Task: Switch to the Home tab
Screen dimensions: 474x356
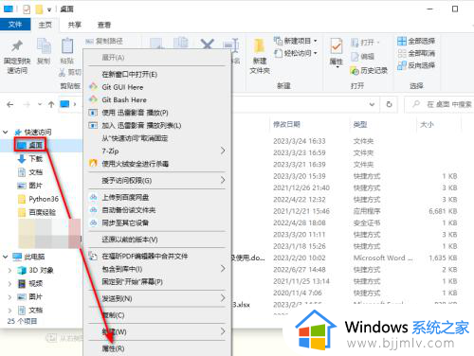Action: point(45,25)
